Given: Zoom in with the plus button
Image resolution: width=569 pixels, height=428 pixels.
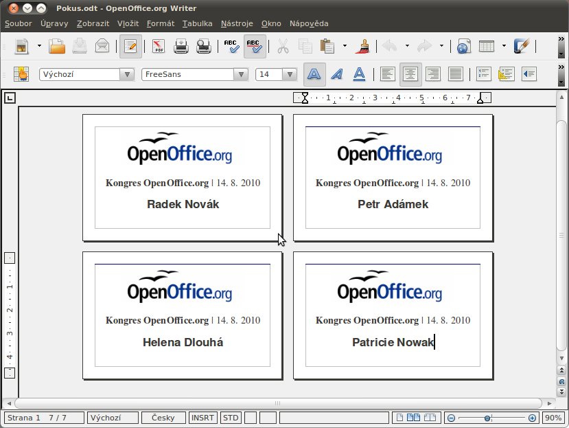Looking at the screenshot, I should click(532, 418).
